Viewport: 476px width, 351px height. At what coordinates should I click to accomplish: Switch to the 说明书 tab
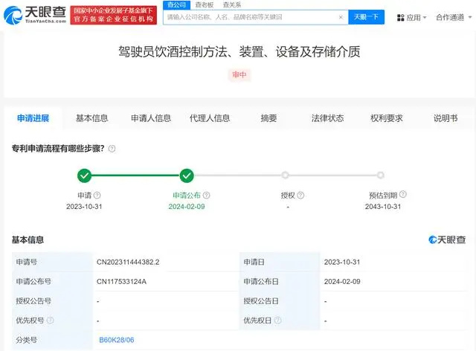(446, 118)
